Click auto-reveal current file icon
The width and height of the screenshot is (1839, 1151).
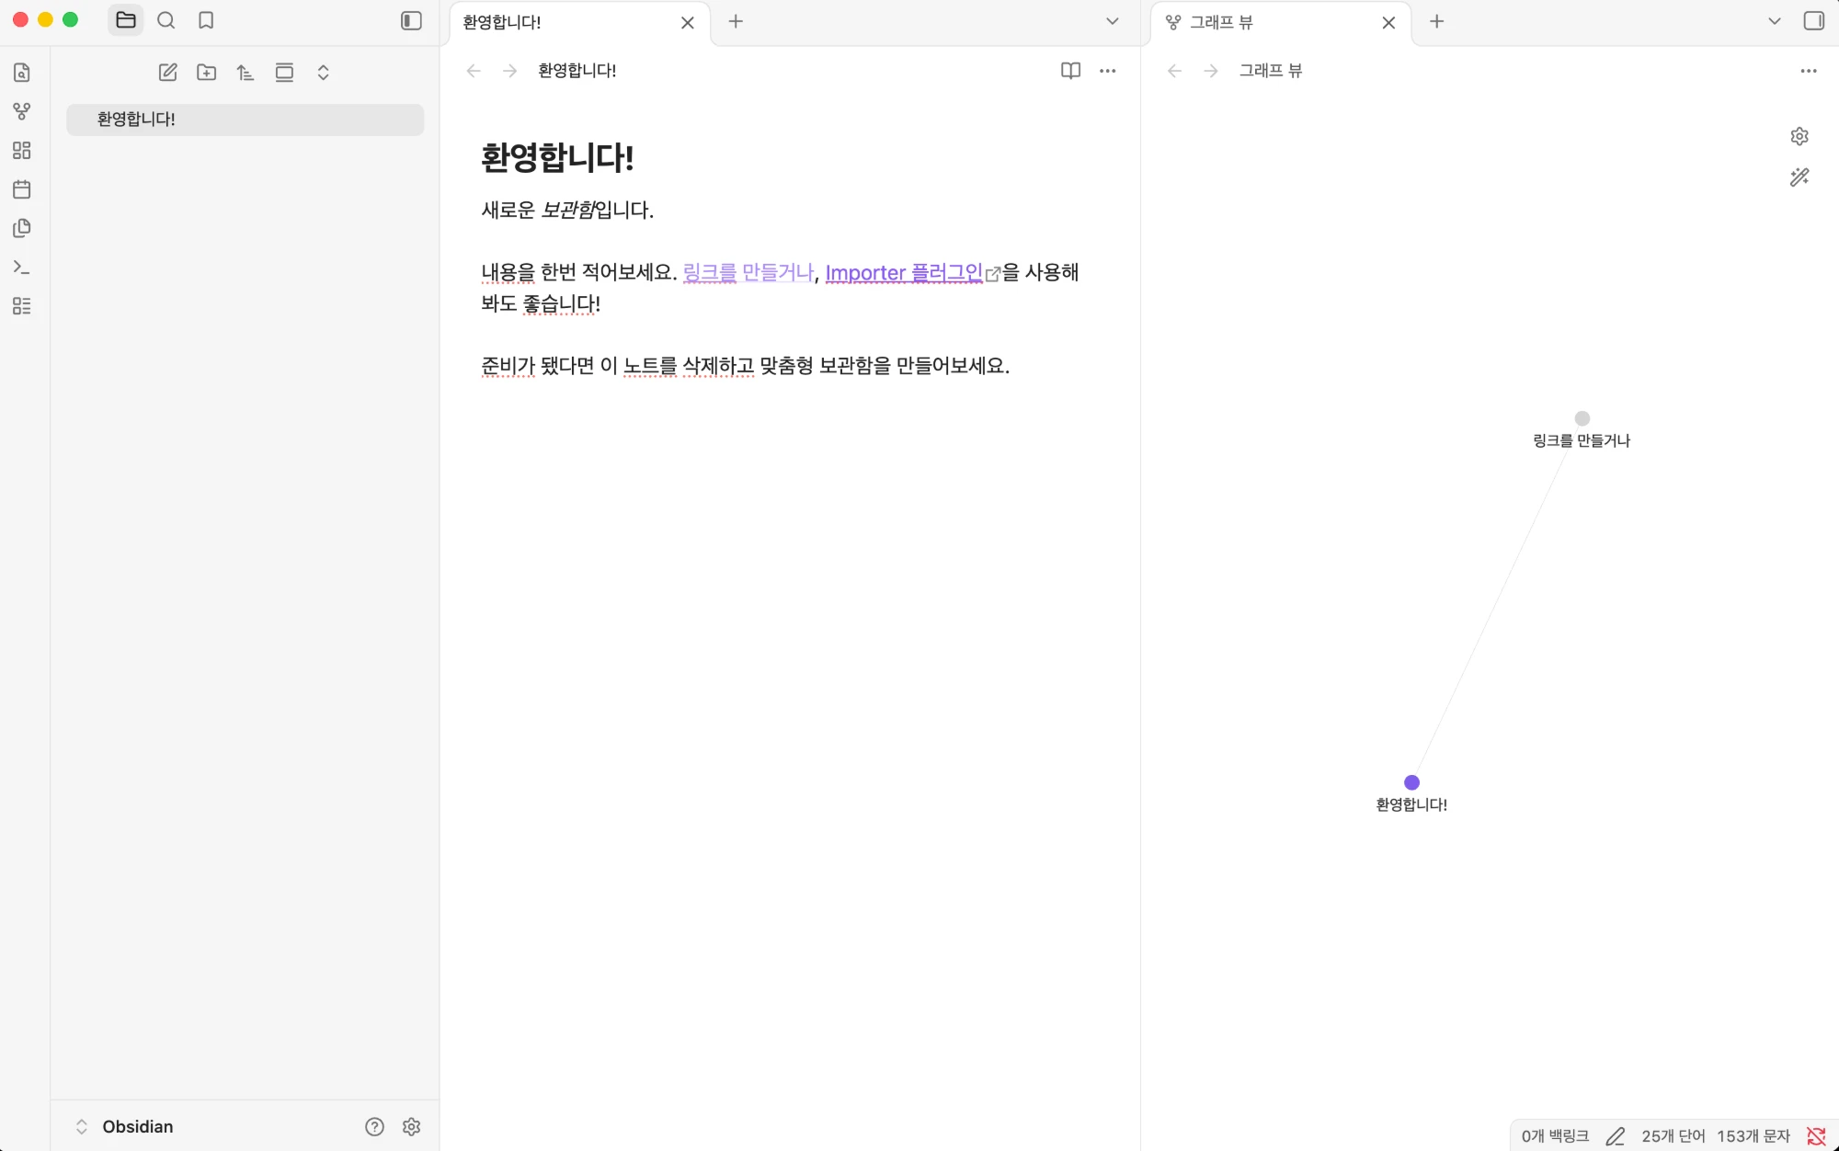(x=284, y=73)
